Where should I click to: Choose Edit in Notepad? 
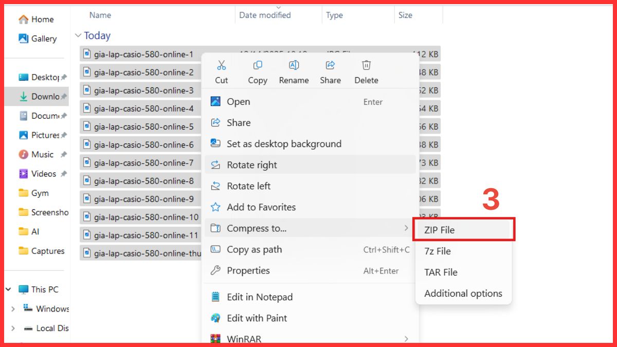click(x=260, y=297)
